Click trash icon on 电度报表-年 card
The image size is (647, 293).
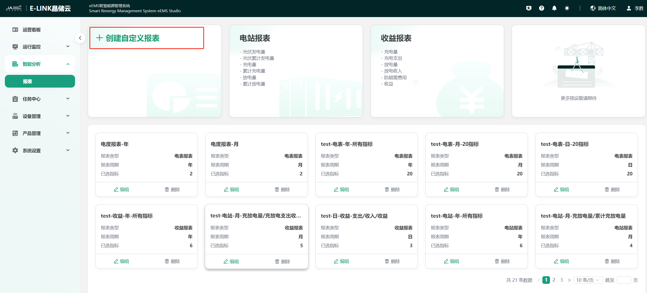pyautogui.click(x=167, y=189)
